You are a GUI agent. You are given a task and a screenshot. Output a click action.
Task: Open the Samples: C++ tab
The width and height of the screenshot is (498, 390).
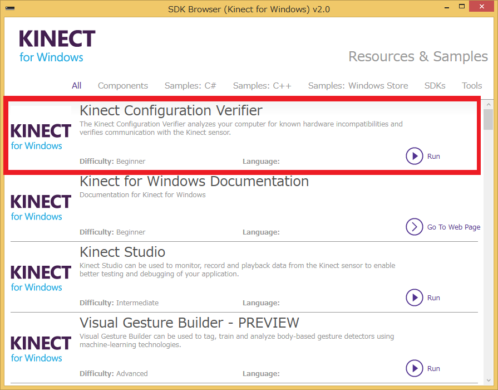tap(262, 86)
